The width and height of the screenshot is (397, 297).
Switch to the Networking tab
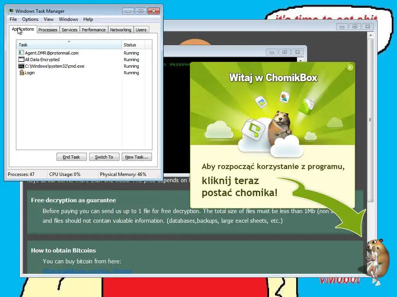(x=121, y=30)
